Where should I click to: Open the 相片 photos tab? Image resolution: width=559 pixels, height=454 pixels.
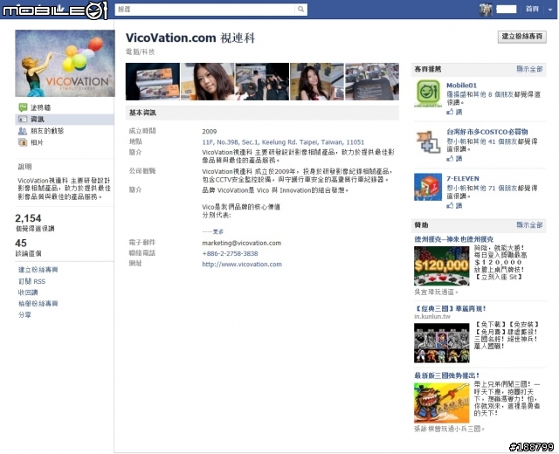point(37,142)
